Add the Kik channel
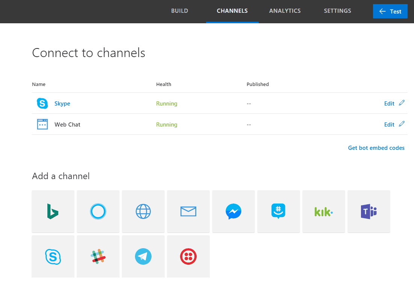 [x=324, y=211]
